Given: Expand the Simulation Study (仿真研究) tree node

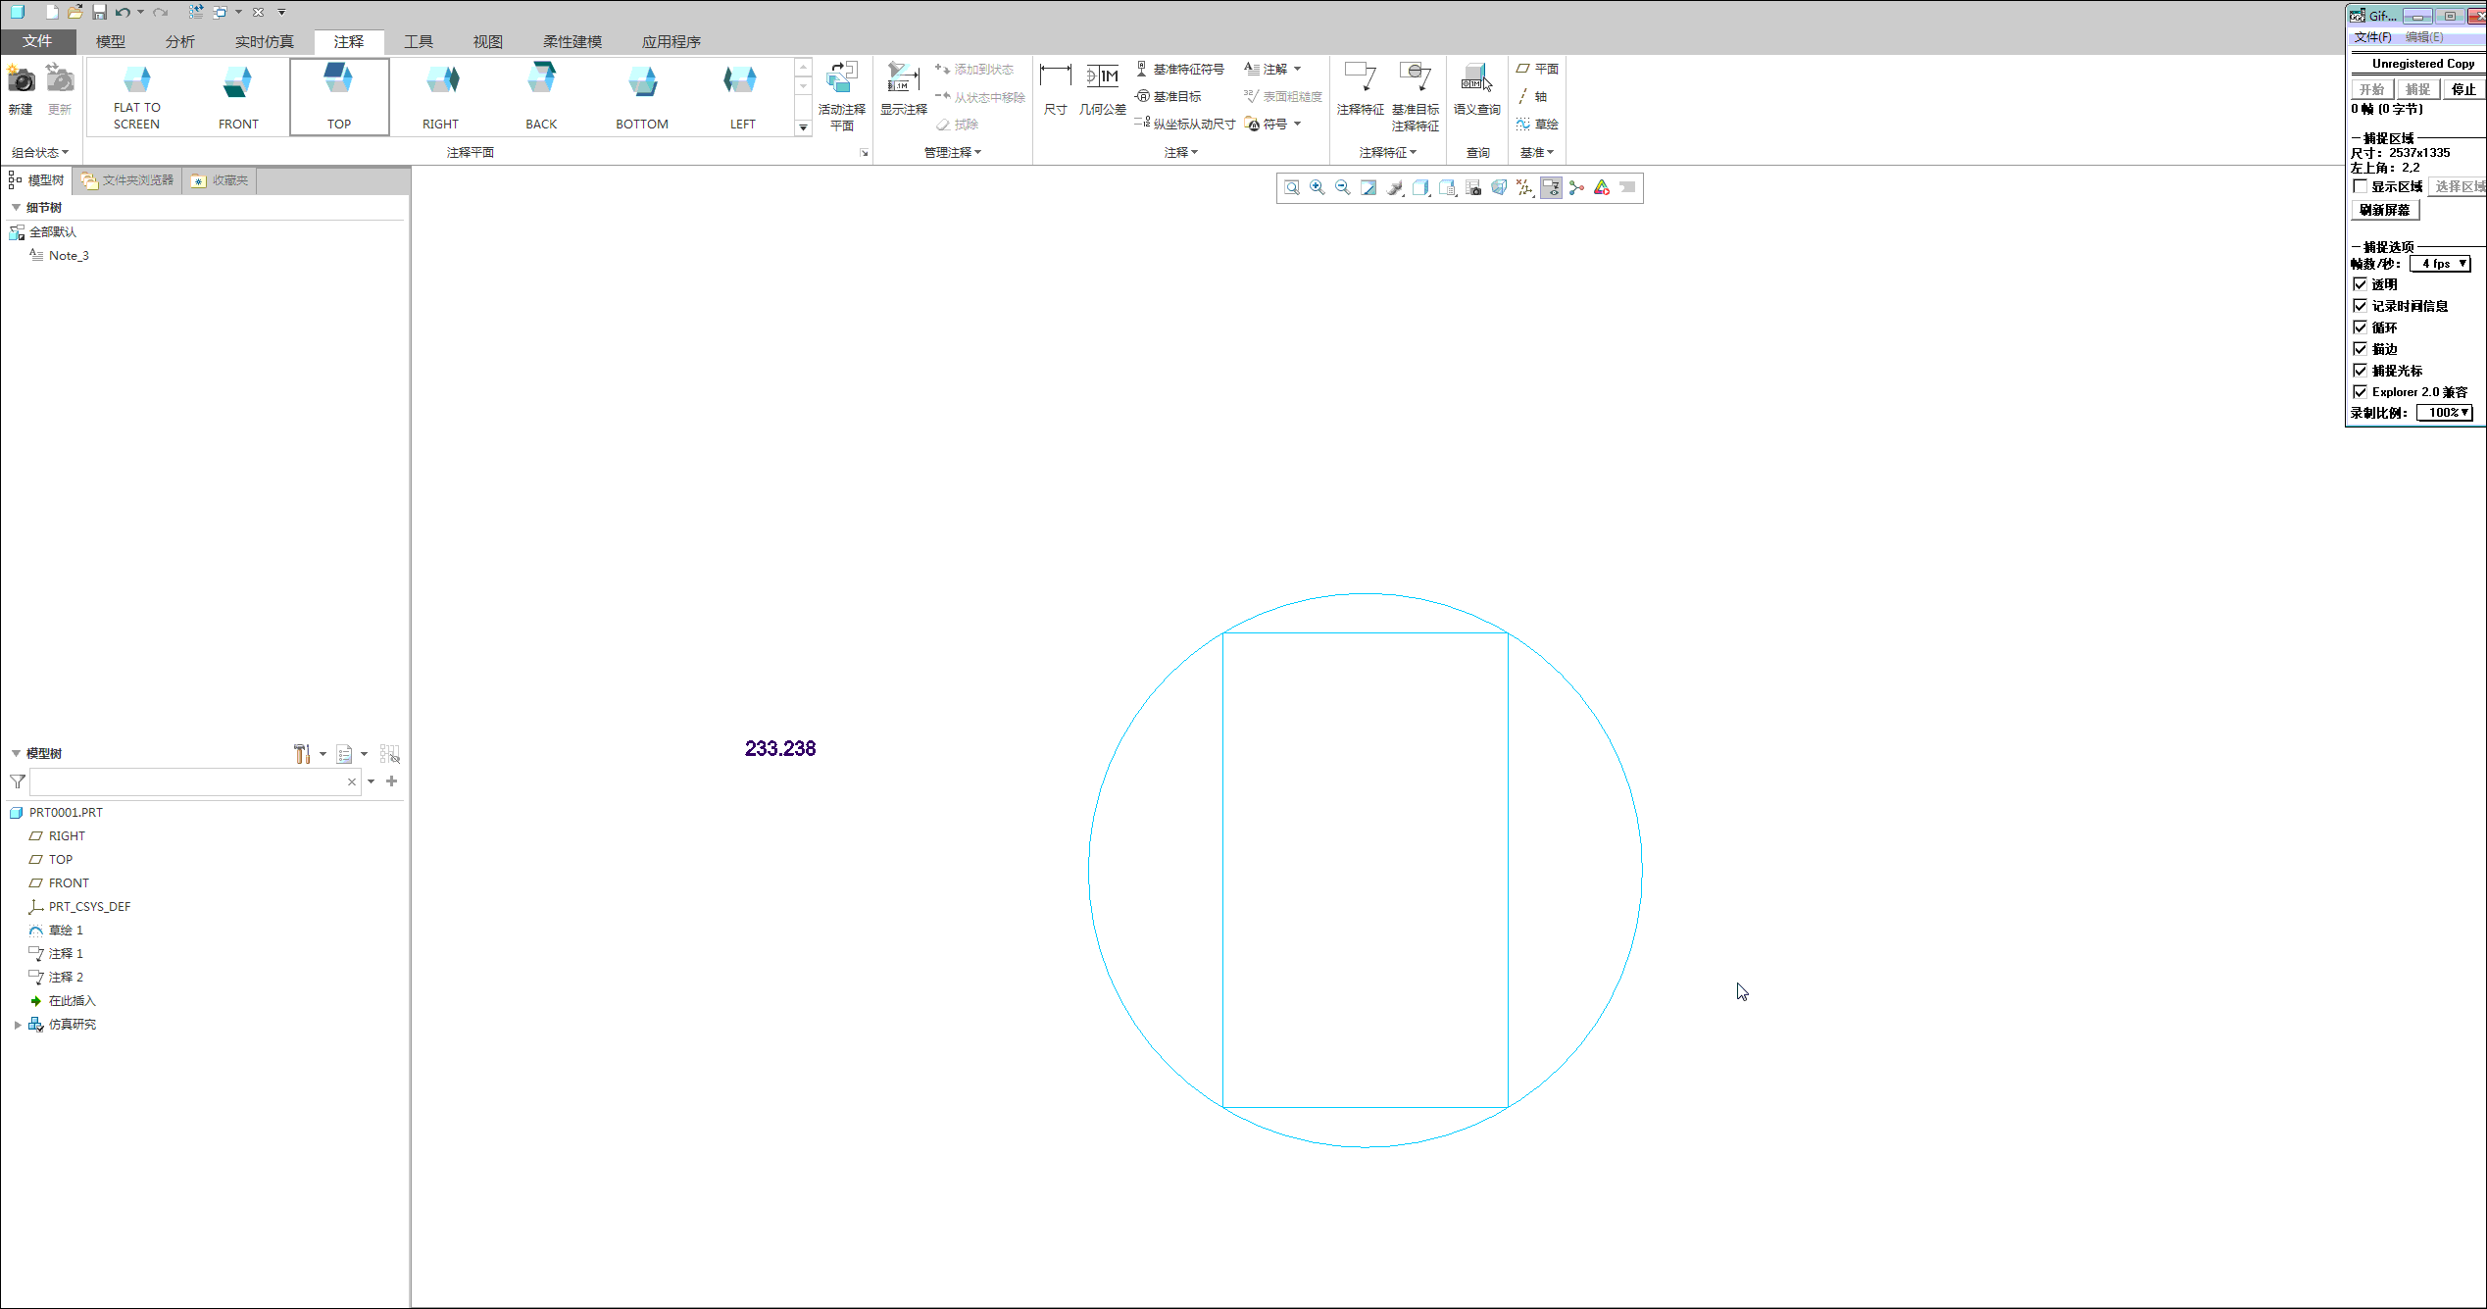Looking at the screenshot, I should coord(18,1025).
